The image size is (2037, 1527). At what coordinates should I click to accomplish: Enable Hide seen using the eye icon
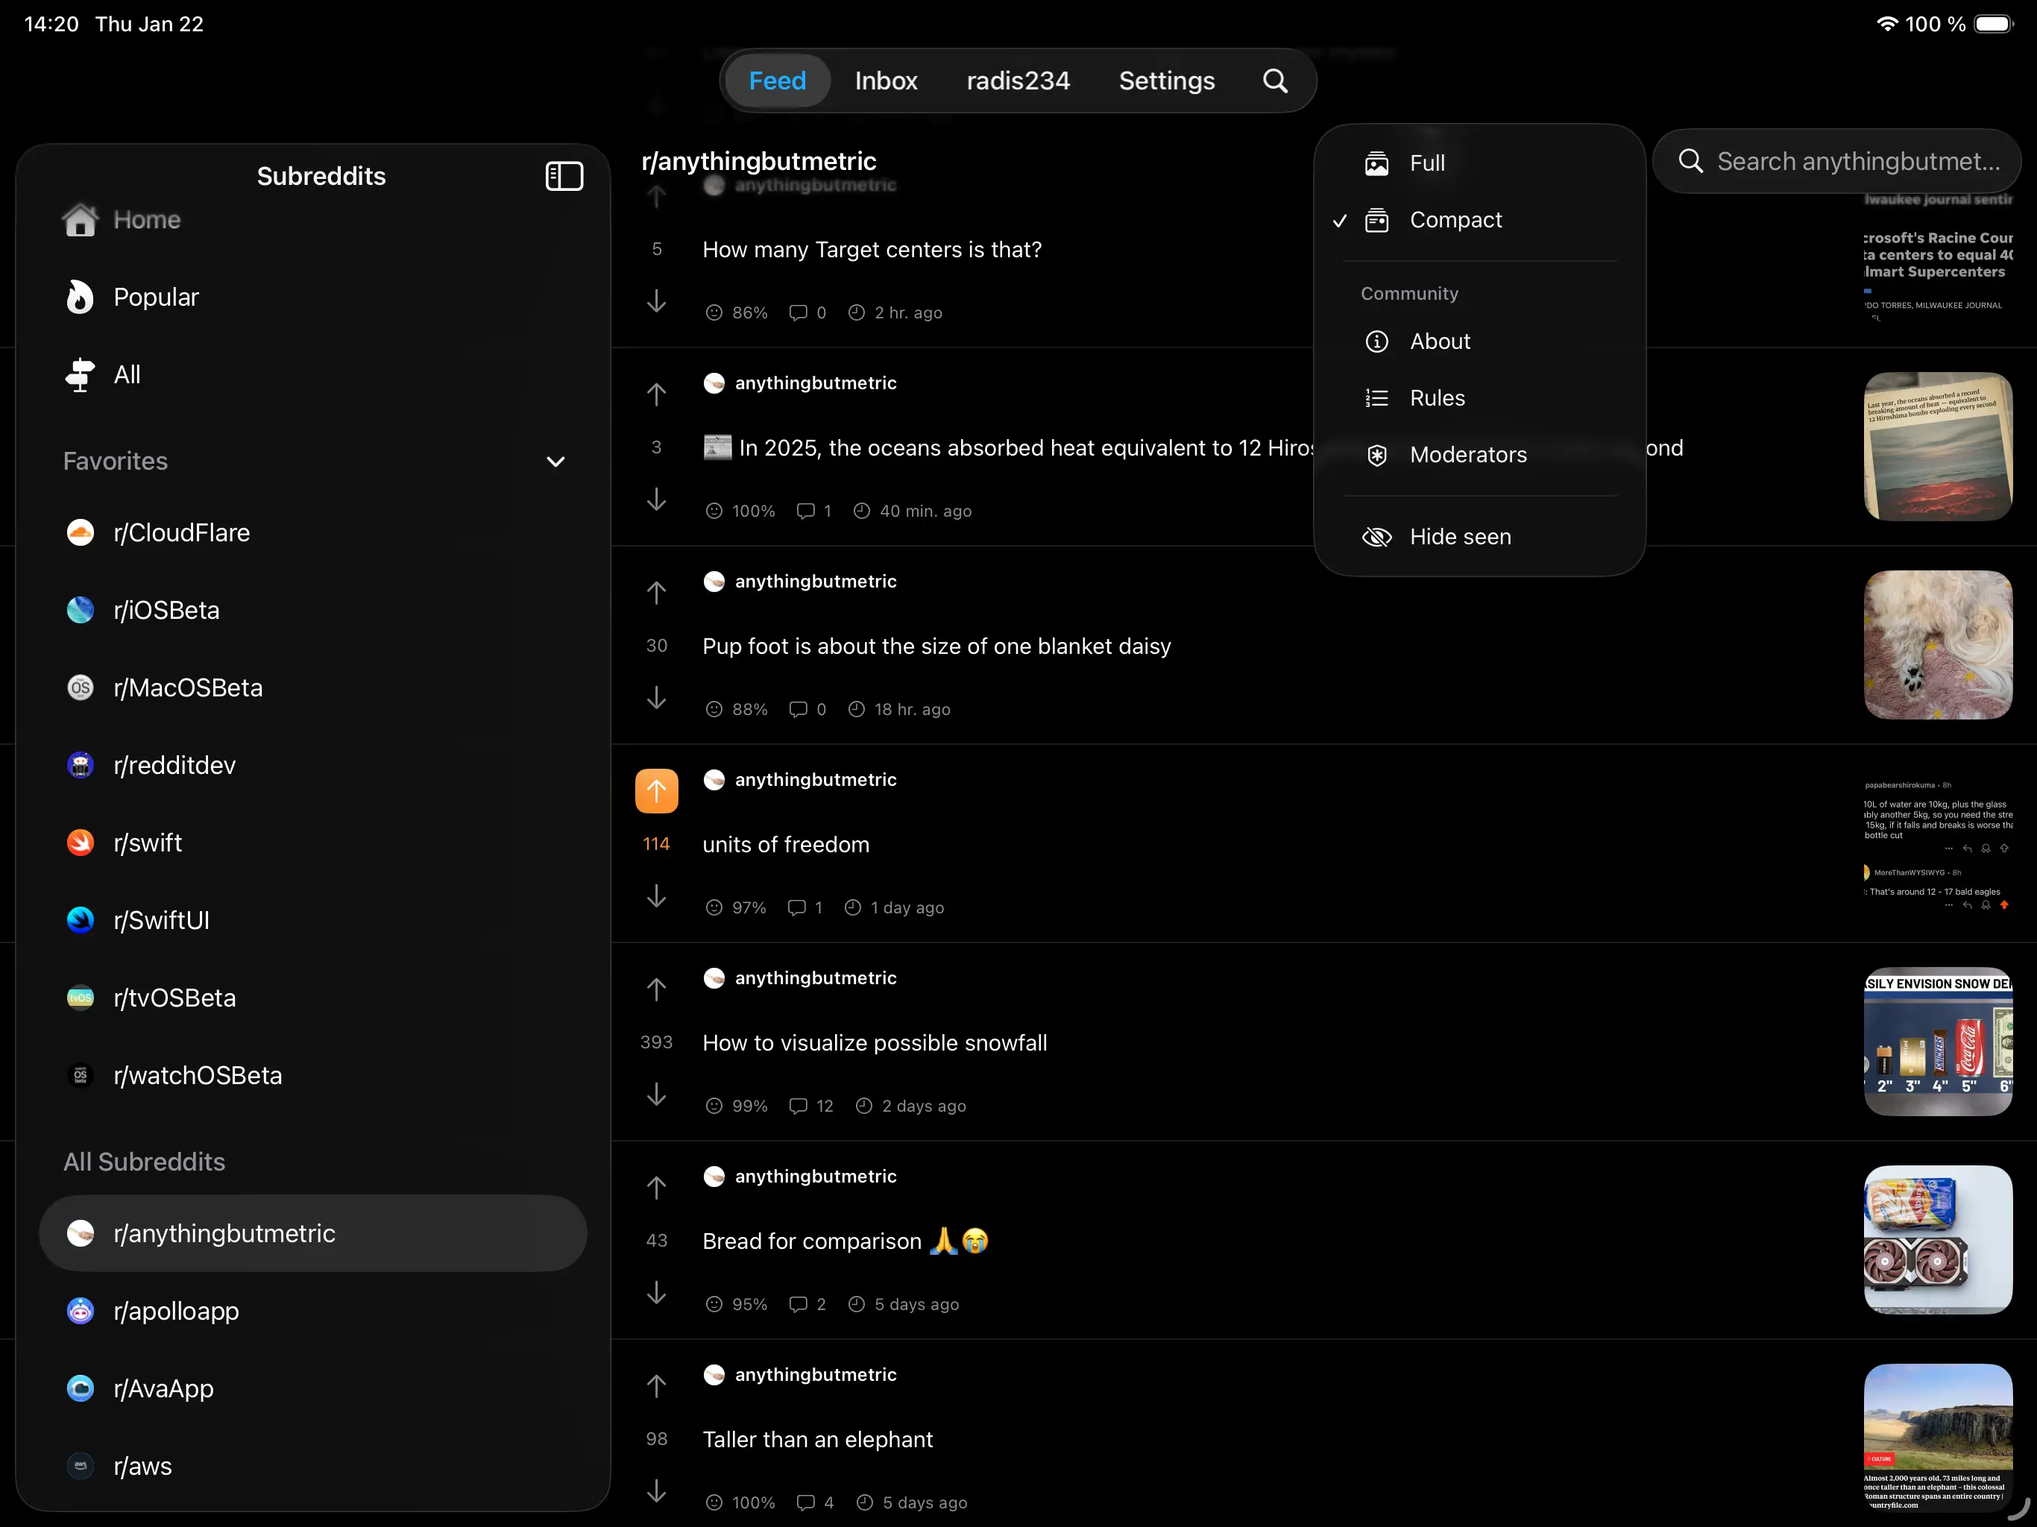coord(1376,536)
